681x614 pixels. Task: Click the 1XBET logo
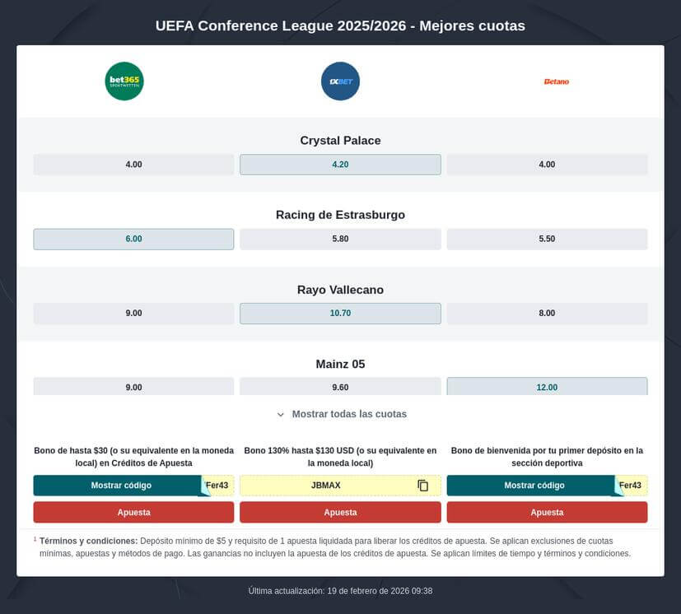click(x=340, y=81)
